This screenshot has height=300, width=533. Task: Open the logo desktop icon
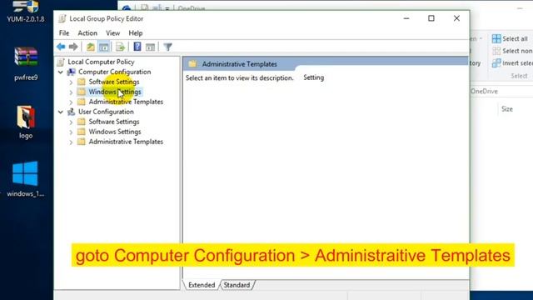26,122
